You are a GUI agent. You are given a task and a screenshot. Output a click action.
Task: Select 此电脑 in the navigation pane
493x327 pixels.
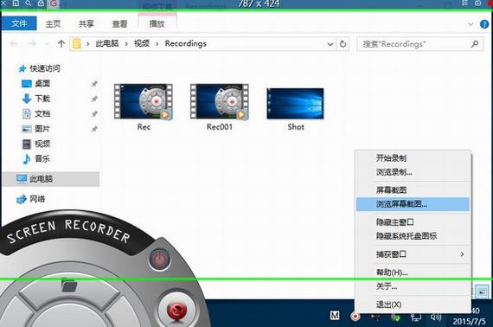[51, 178]
